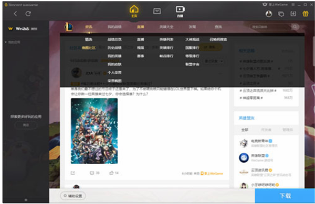Open the sort dropdown above the post feed
315x204 pixels.
tap(214, 61)
